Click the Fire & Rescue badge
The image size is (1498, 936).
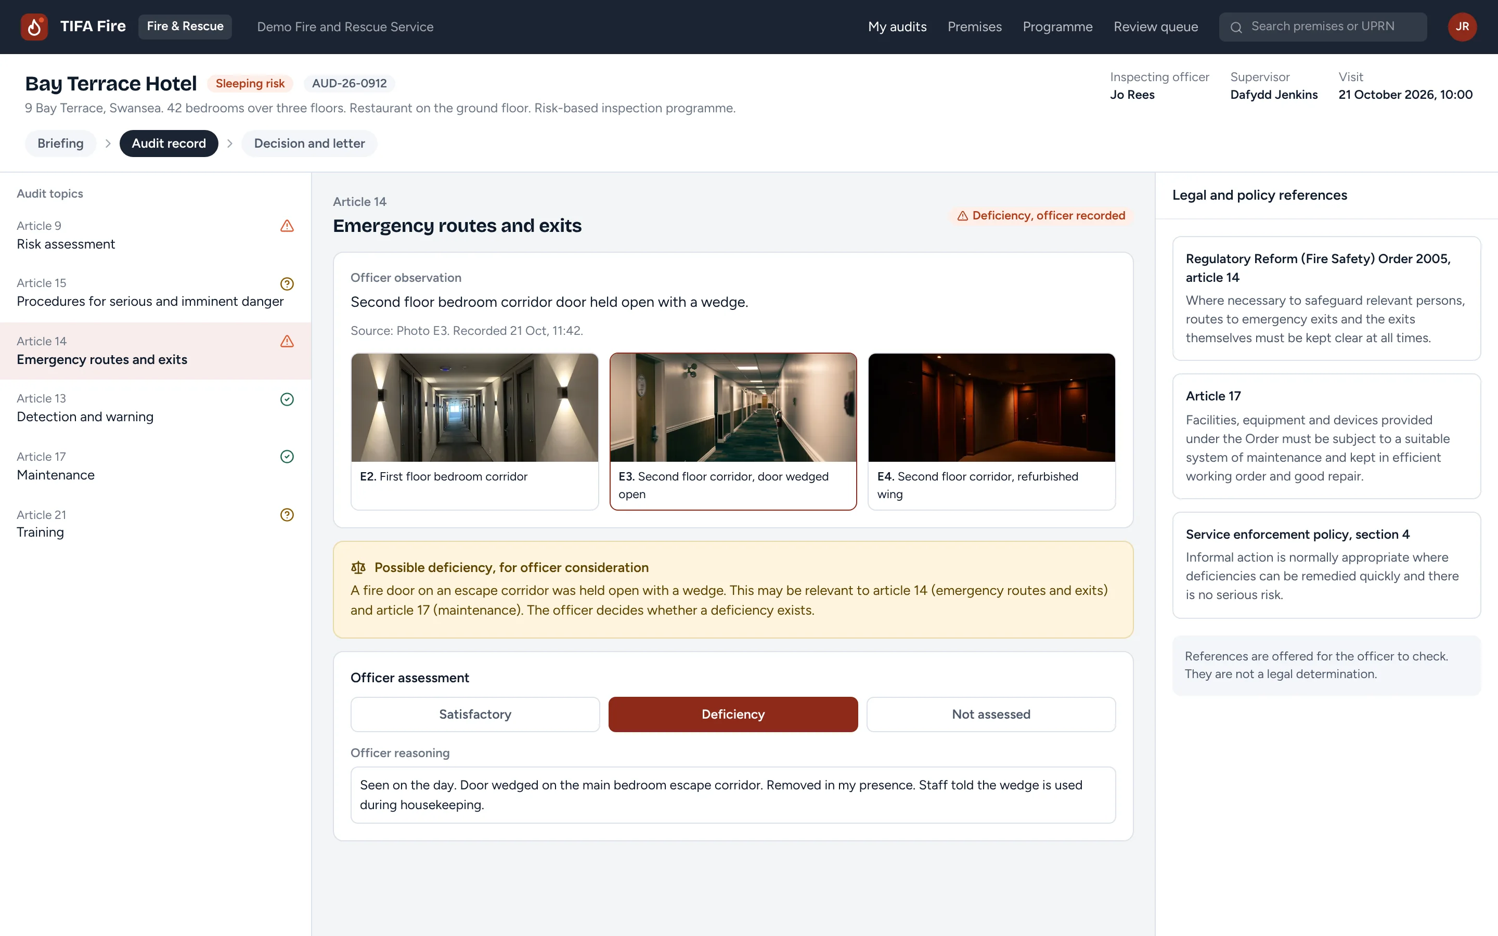point(185,27)
